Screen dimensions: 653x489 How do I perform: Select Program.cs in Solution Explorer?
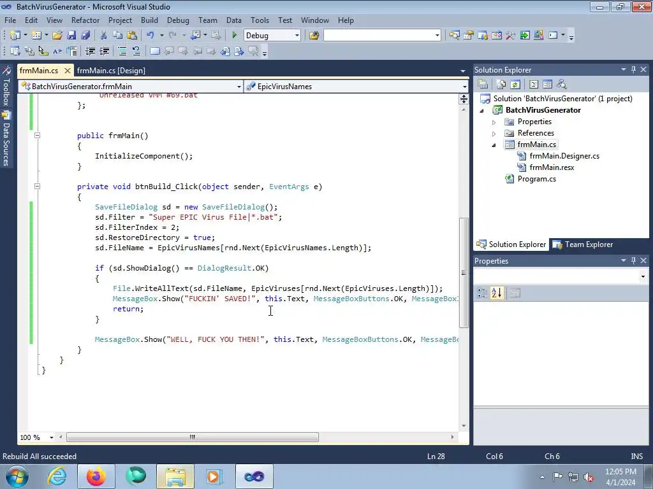[x=536, y=179]
